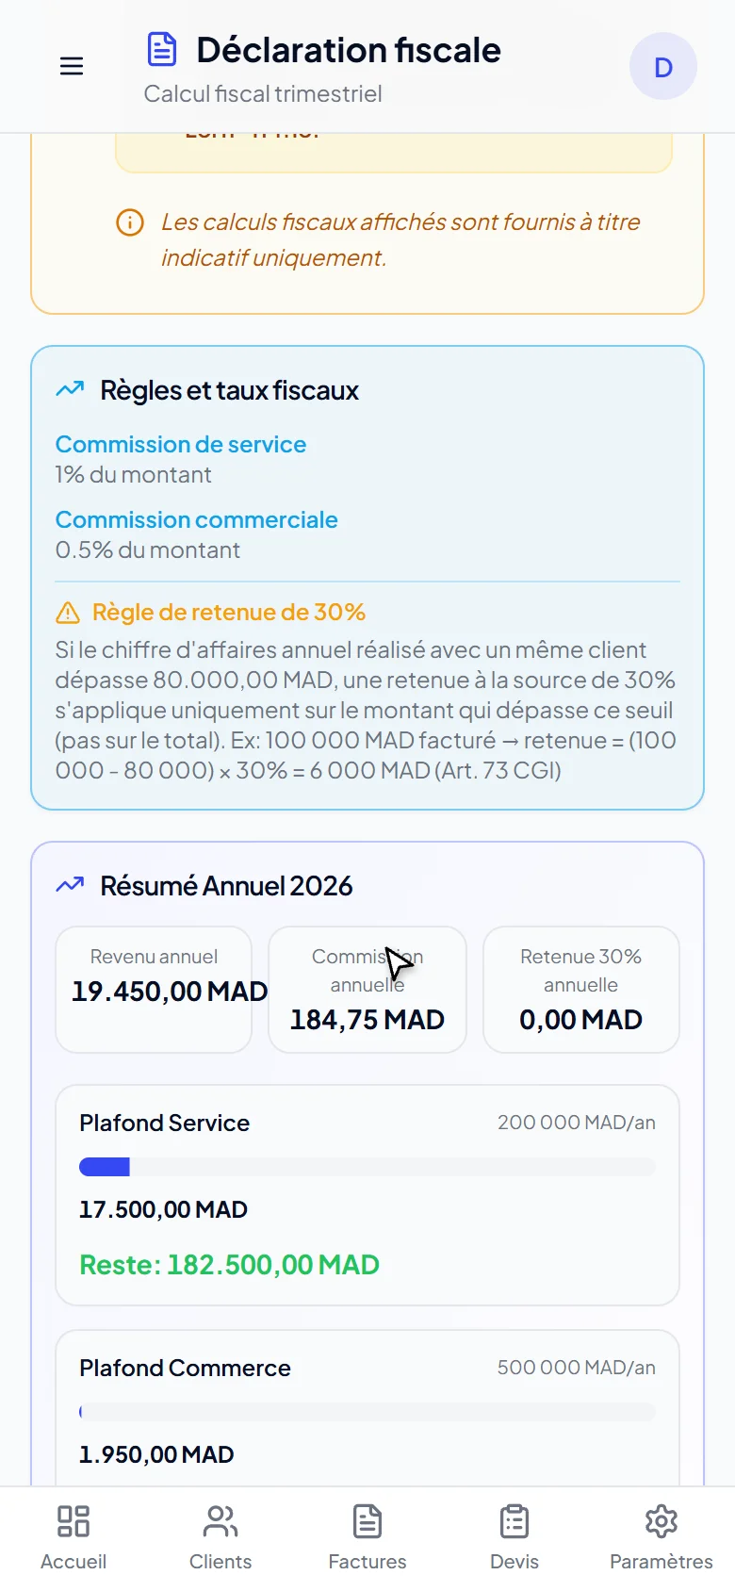Switch to Factures tab
This screenshot has height=1591, width=735.
tap(367, 1538)
